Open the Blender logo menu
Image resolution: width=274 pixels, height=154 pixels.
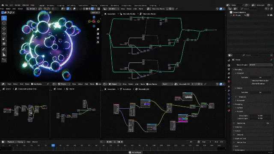[3, 5]
